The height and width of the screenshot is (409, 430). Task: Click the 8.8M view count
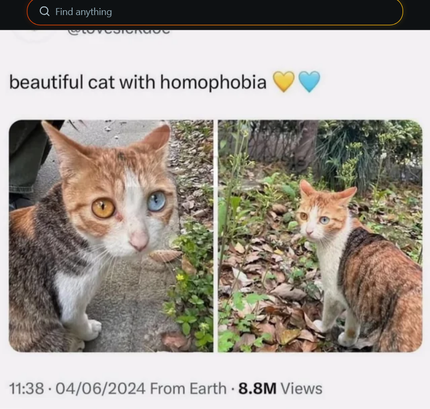click(x=257, y=389)
